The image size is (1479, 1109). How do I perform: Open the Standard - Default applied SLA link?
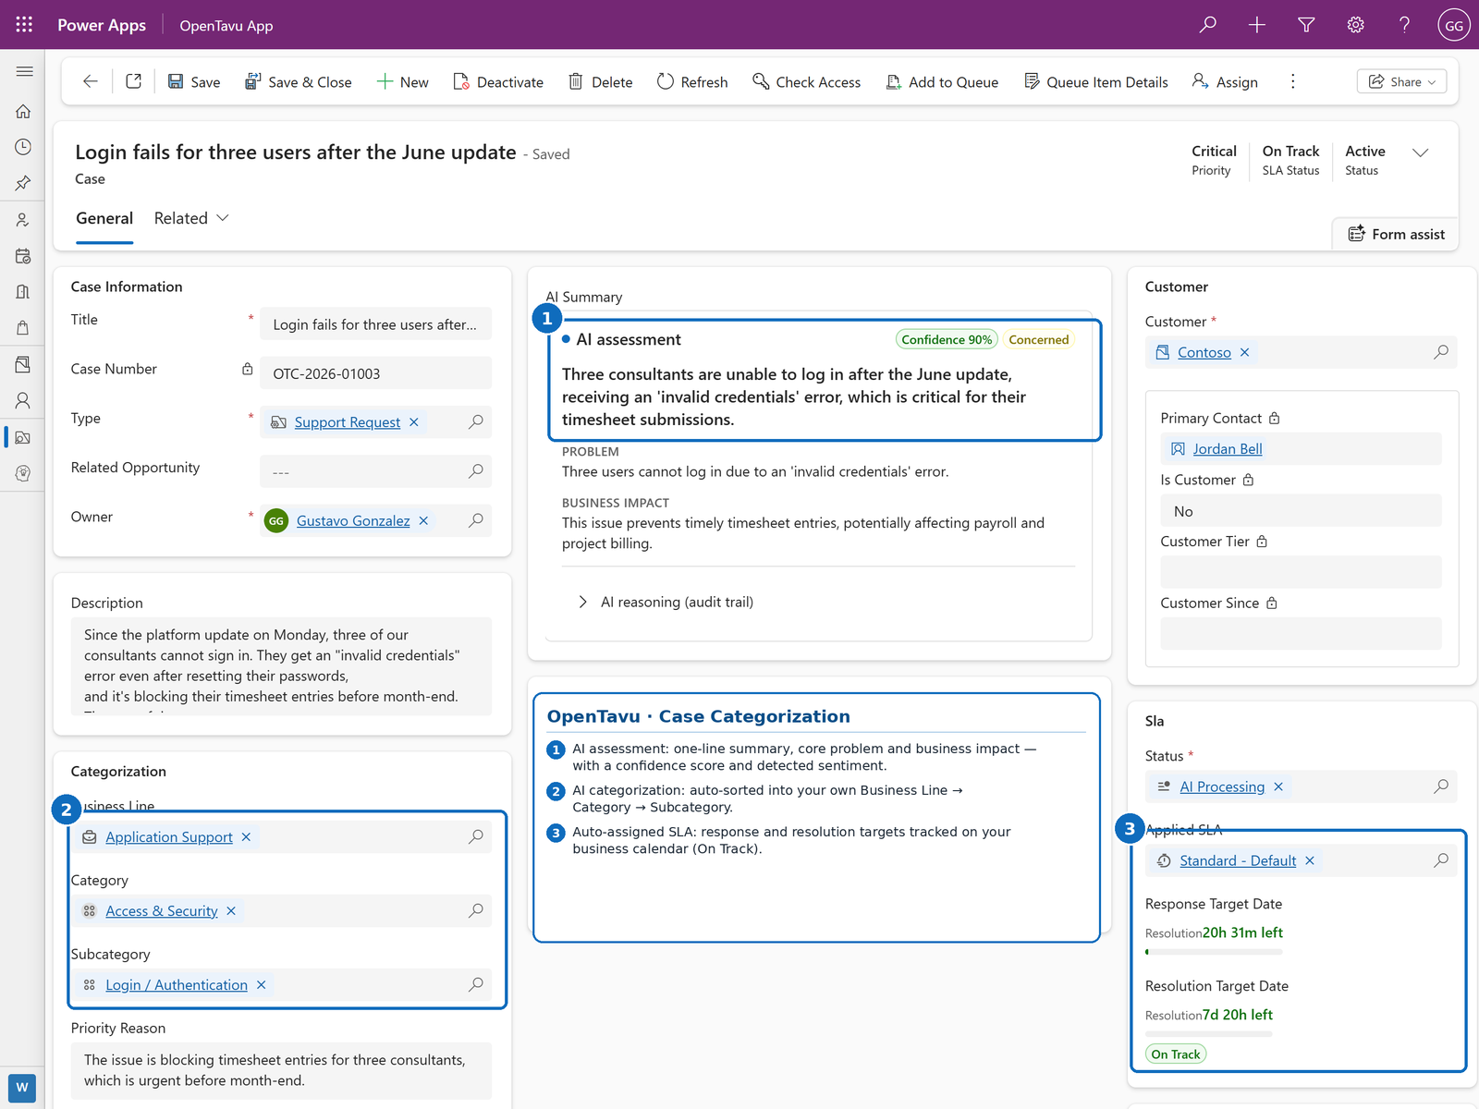tap(1238, 861)
